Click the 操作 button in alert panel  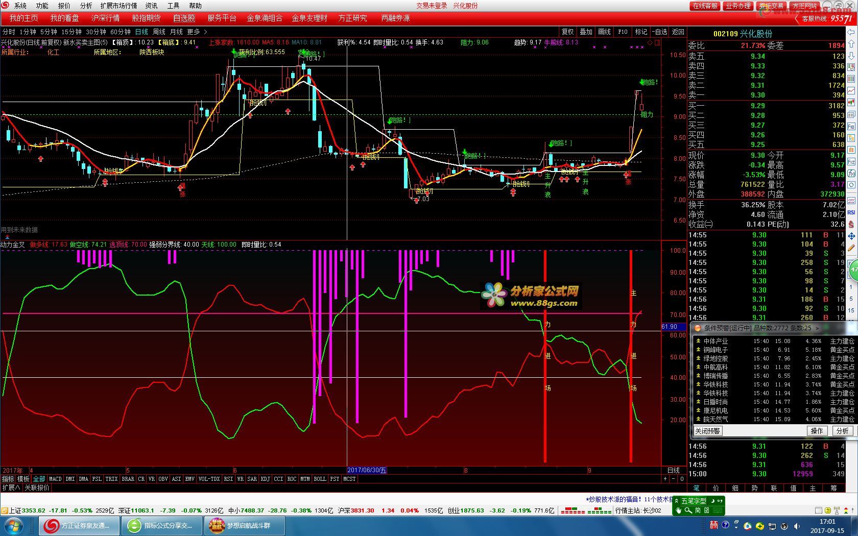[817, 431]
